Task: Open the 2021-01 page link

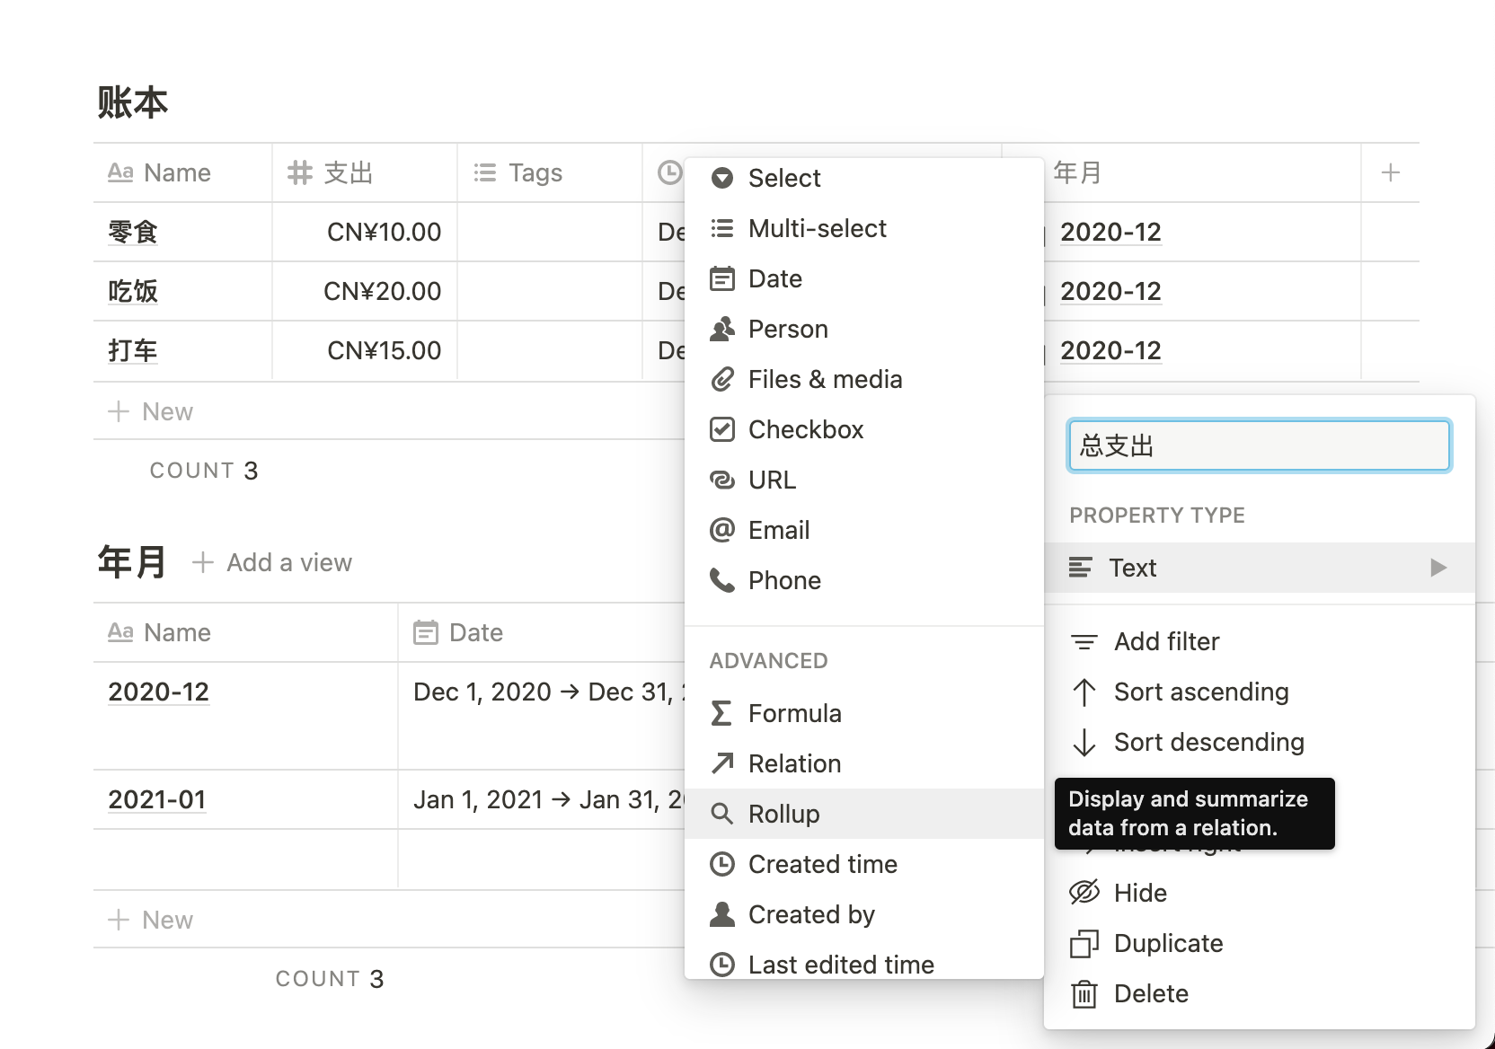Action: point(157,799)
